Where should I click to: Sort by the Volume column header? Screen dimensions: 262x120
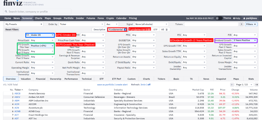(x=254, y=90)
